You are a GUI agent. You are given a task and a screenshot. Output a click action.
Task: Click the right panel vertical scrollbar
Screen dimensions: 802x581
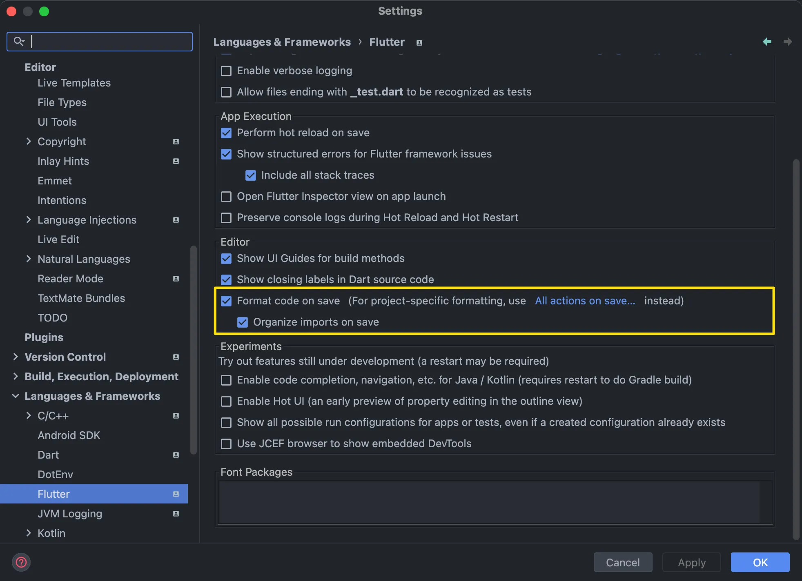(x=795, y=347)
